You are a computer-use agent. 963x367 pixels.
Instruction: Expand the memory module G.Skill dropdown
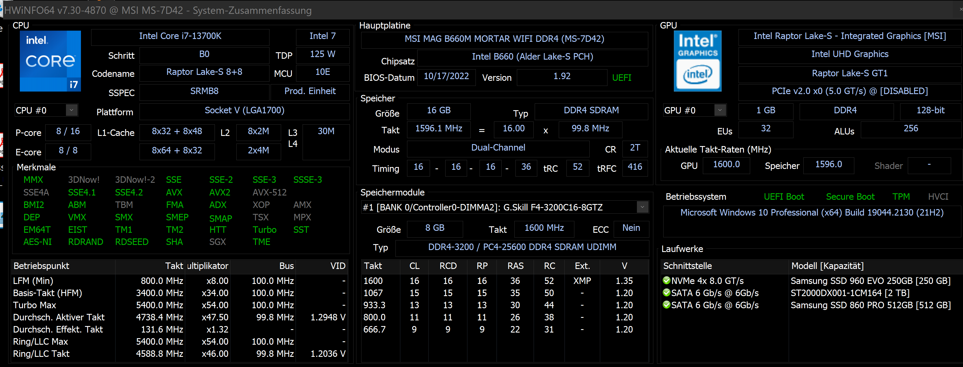pyautogui.click(x=642, y=207)
